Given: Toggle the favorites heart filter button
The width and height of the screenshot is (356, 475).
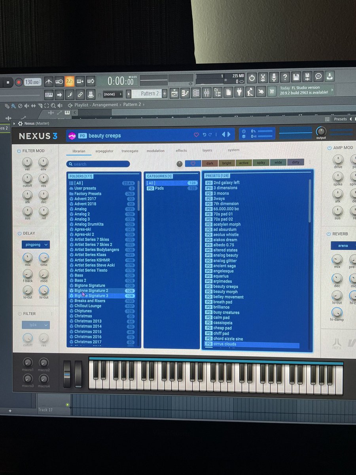Looking at the screenshot, I should tap(193, 163).
